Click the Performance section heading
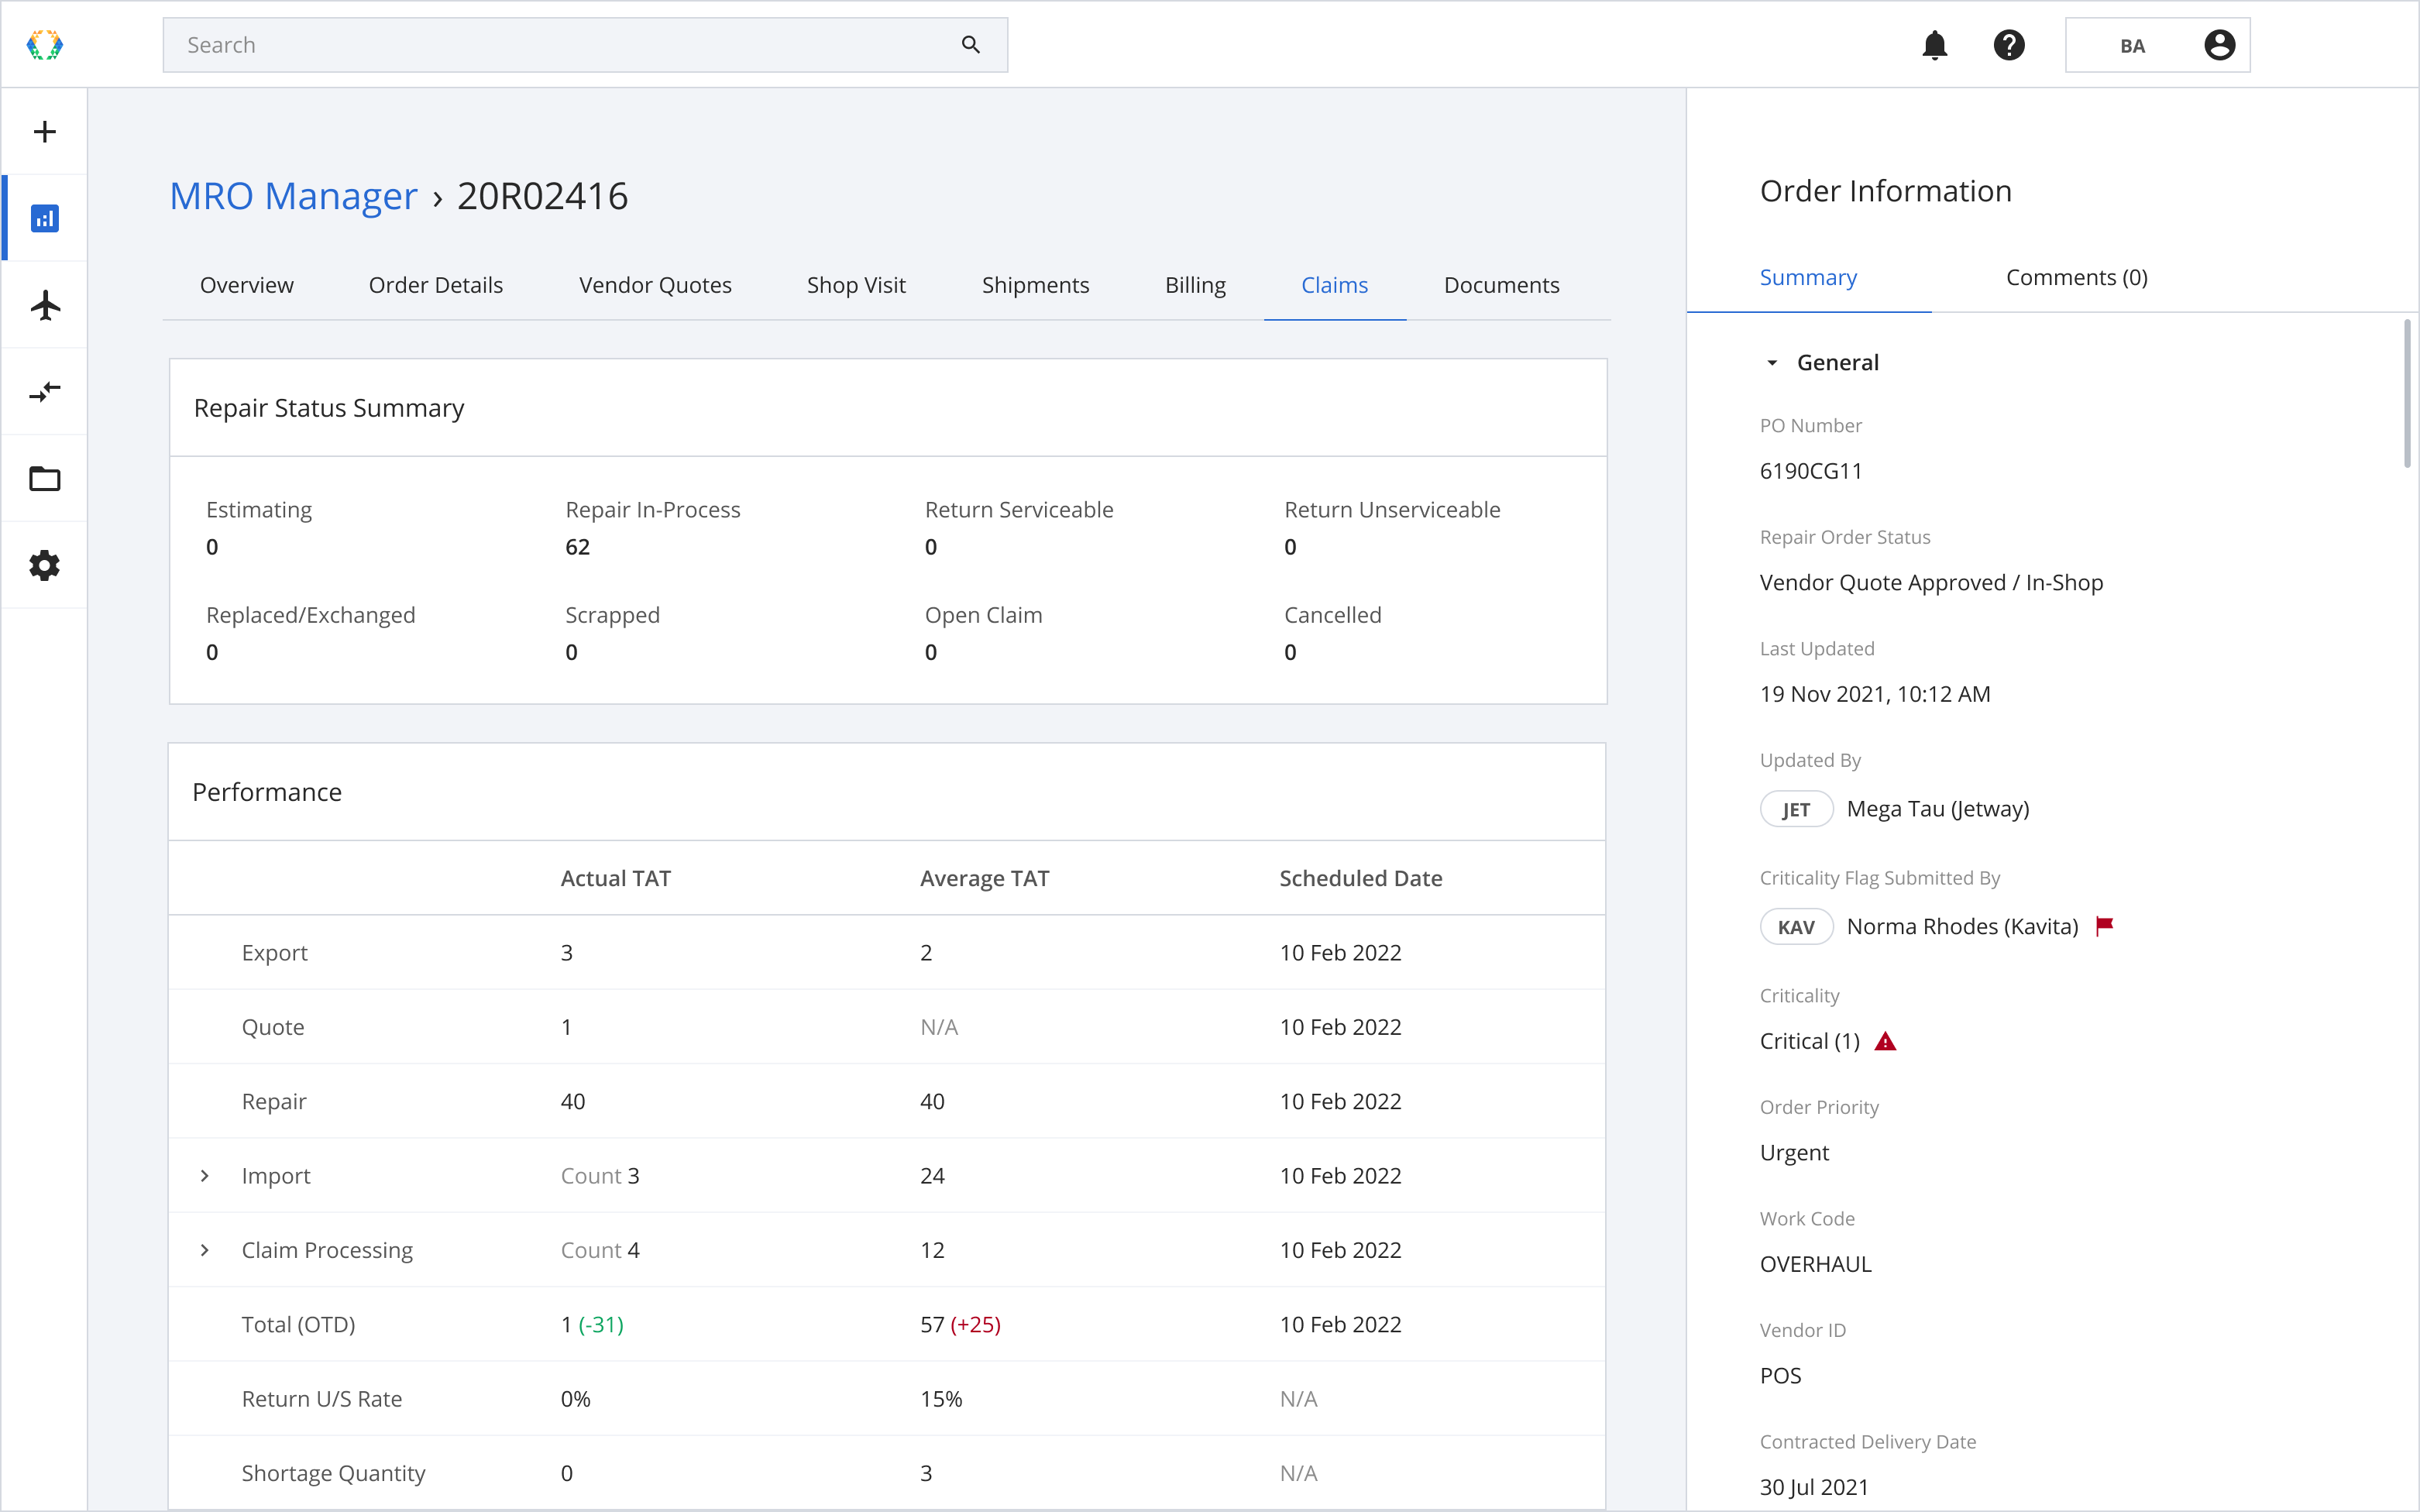The image size is (2420, 1512). [267, 792]
